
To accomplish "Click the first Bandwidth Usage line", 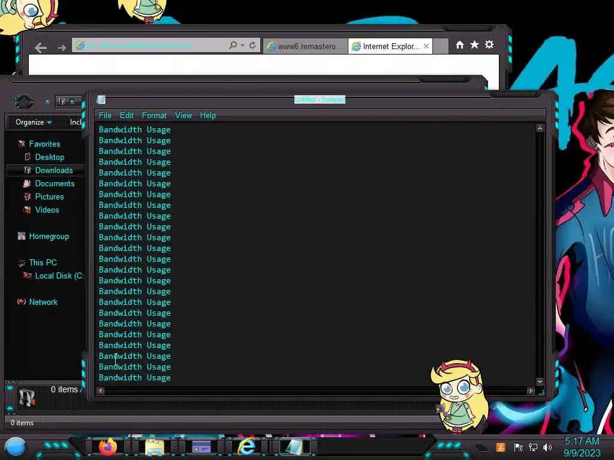I will (x=135, y=129).
